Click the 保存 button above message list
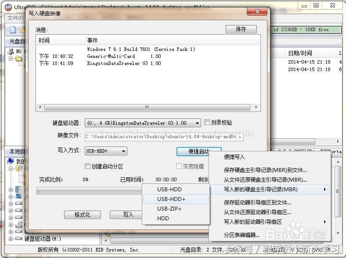Screen dimensions: 346x258 (241, 29)
